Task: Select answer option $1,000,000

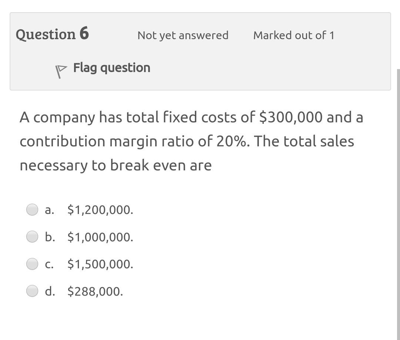Action: point(100,237)
